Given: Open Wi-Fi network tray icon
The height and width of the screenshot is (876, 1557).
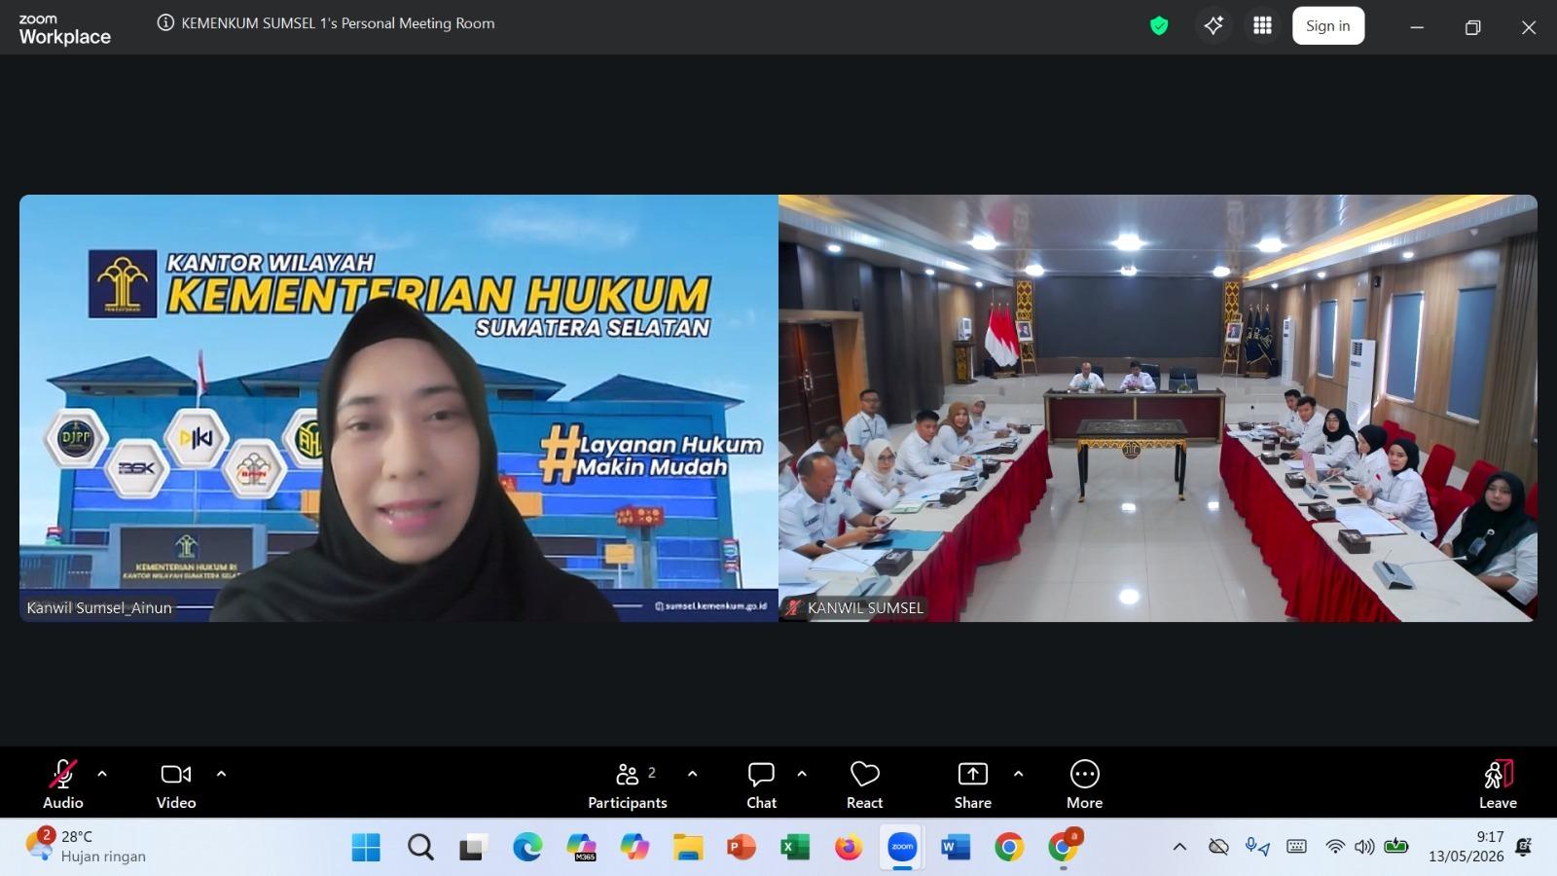Looking at the screenshot, I should 1335,847.
